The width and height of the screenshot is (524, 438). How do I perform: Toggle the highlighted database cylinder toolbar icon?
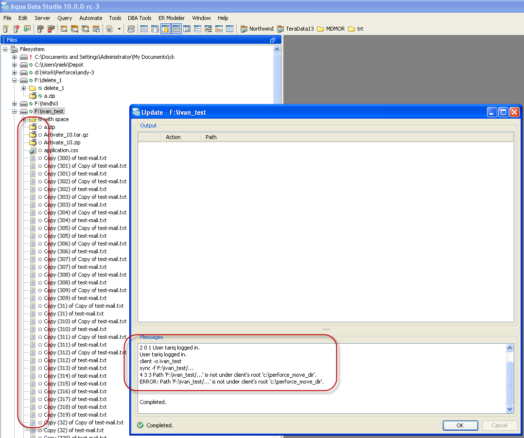(x=165, y=29)
